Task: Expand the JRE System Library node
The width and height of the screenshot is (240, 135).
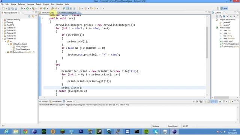Action: click(x=6, y=52)
